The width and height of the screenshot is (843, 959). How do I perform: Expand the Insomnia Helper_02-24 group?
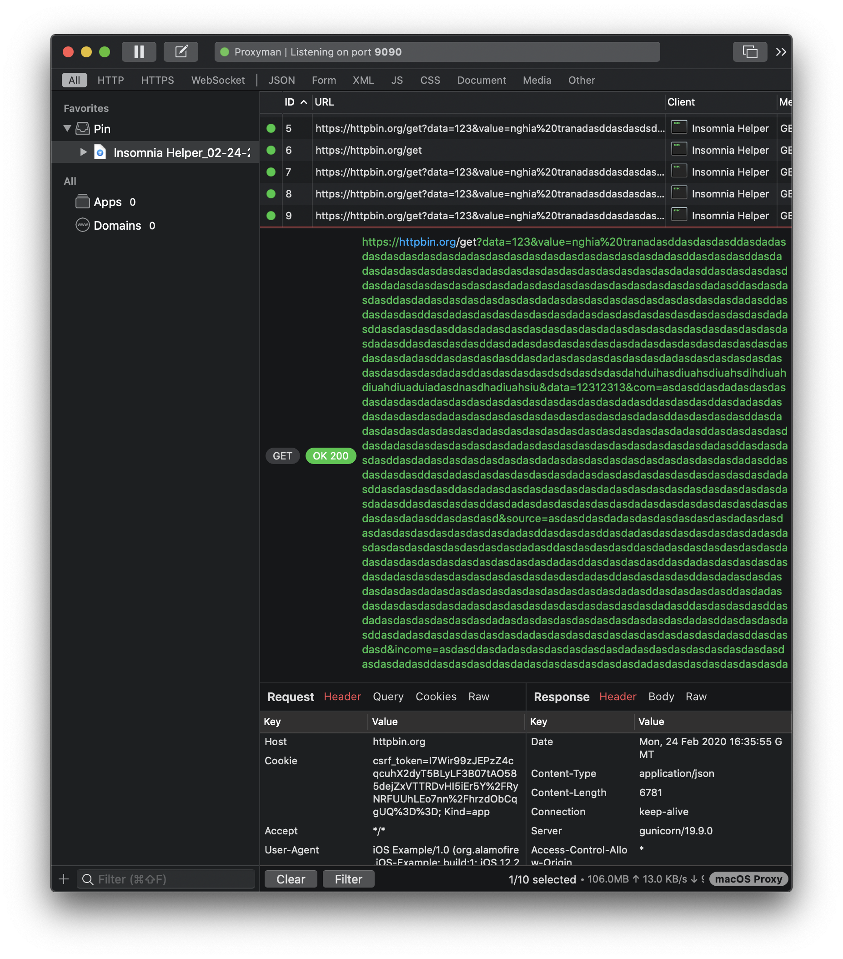[83, 152]
